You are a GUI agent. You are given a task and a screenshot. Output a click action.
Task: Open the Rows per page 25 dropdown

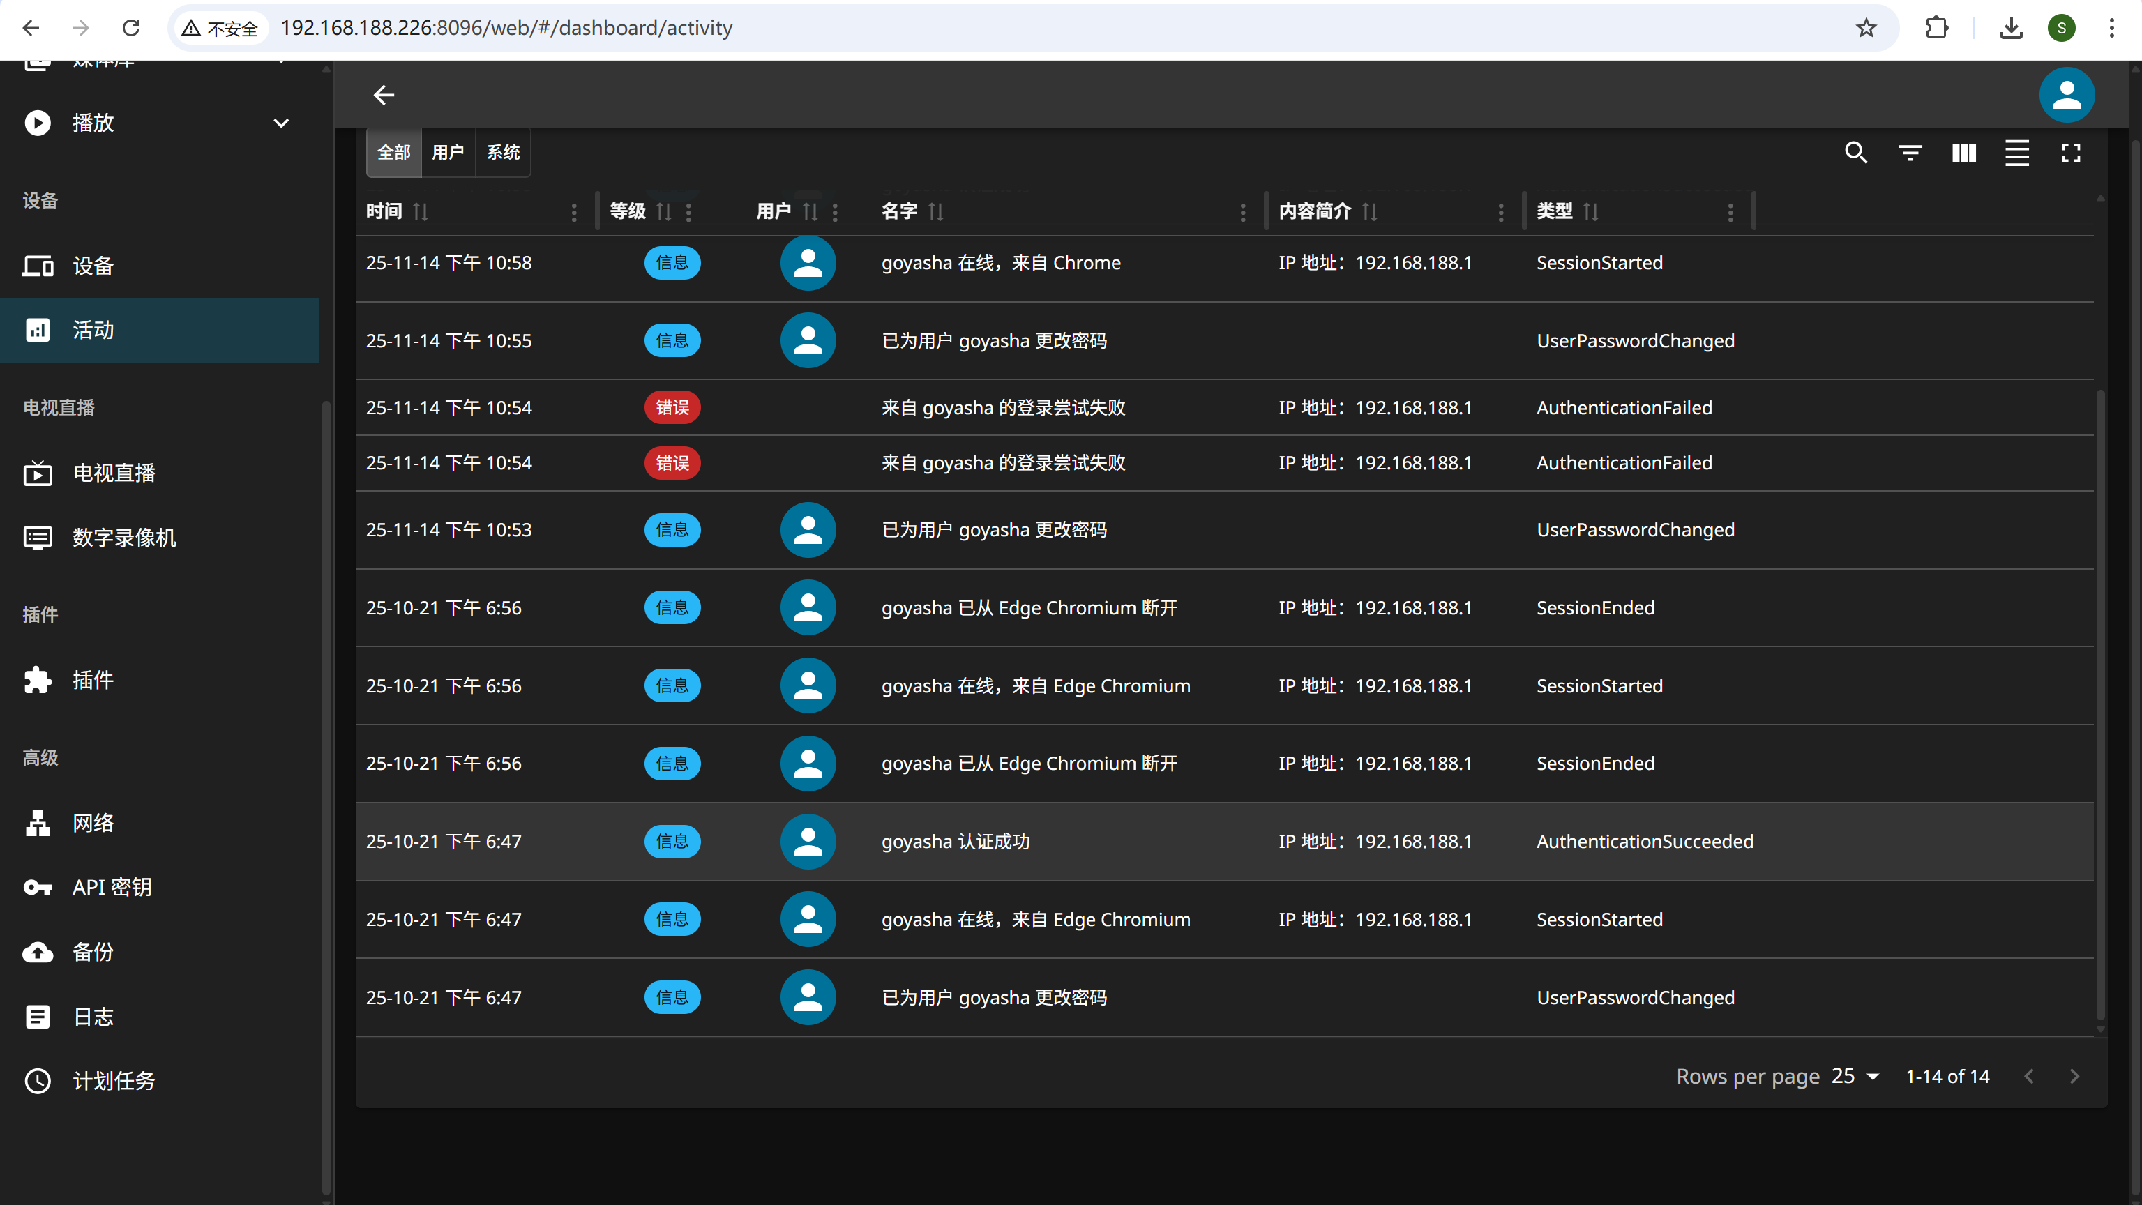pos(1855,1076)
